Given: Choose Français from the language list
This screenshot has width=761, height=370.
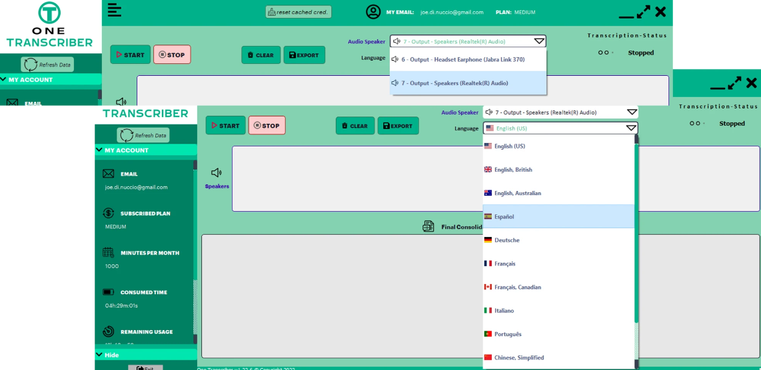Looking at the screenshot, I should tap(558, 264).
